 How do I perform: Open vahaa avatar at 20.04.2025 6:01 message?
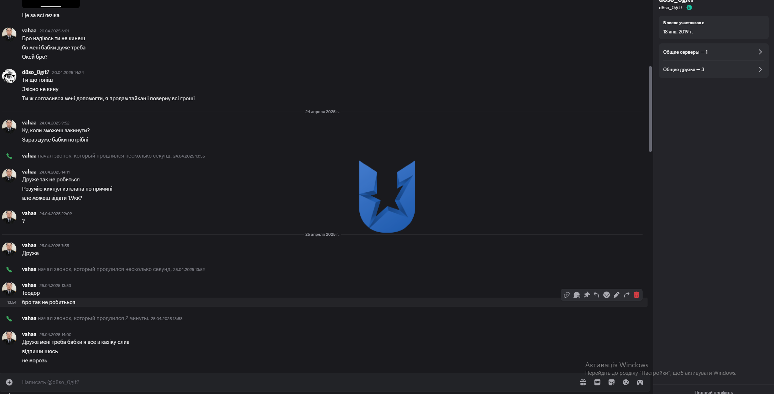pos(9,34)
